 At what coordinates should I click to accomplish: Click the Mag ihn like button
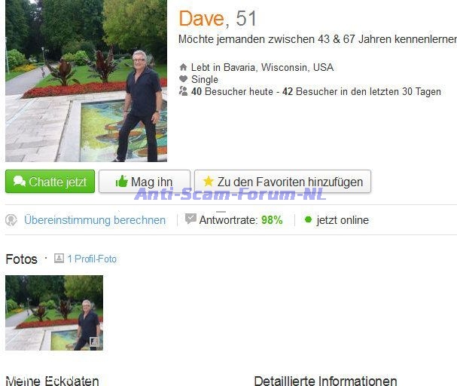click(x=145, y=182)
